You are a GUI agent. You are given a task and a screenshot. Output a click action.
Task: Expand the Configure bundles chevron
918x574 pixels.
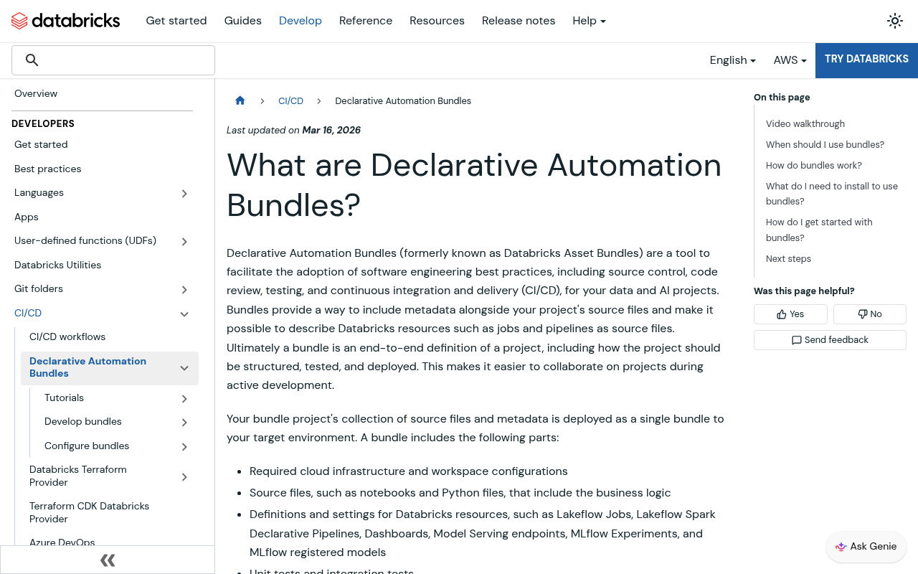tap(184, 447)
